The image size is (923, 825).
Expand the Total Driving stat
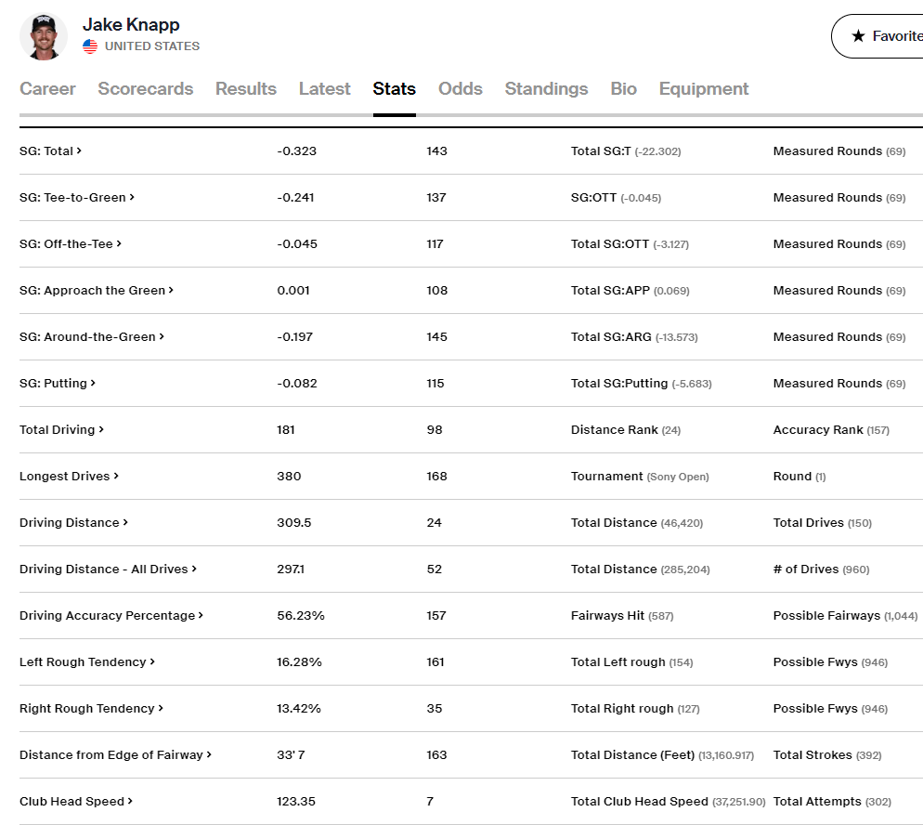coord(61,429)
